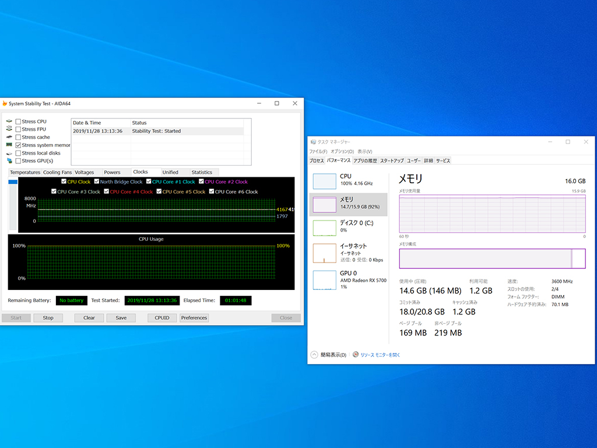Toggle the CPU Core #6 Clock checkbox

tap(212, 191)
